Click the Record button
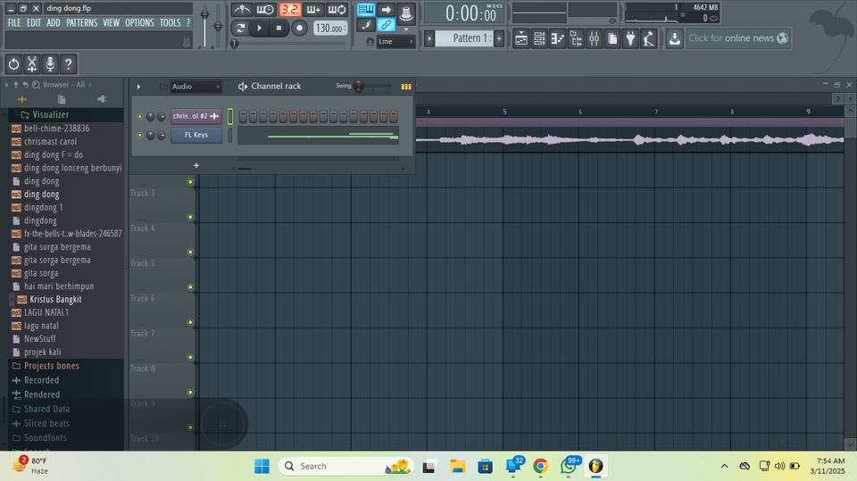This screenshot has width=857, height=481. click(299, 28)
